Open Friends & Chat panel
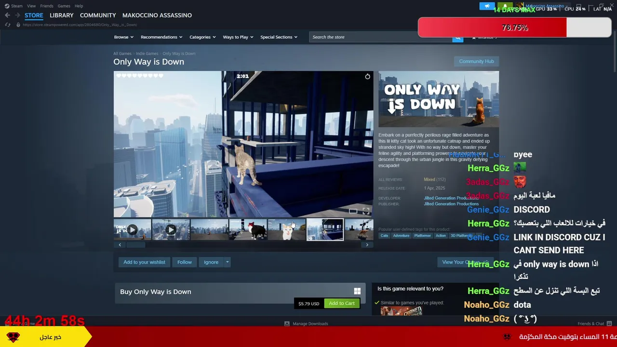This screenshot has width=617, height=347. point(594,324)
